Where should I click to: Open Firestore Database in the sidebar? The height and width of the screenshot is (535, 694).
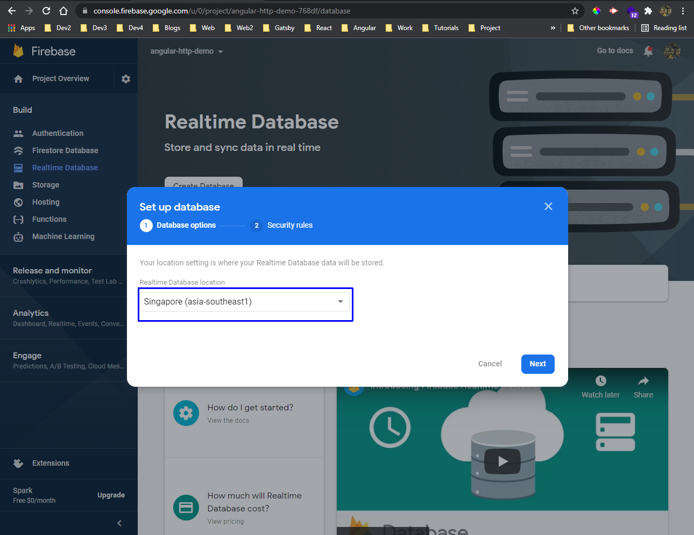pyautogui.click(x=65, y=150)
